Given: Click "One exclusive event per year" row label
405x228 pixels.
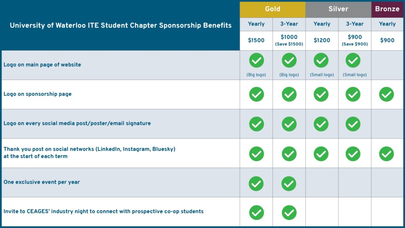Looking at the screenshot, I should (42, 182).
